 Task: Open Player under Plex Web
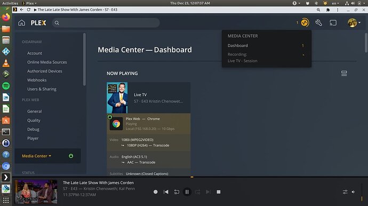tap(33, 138)
